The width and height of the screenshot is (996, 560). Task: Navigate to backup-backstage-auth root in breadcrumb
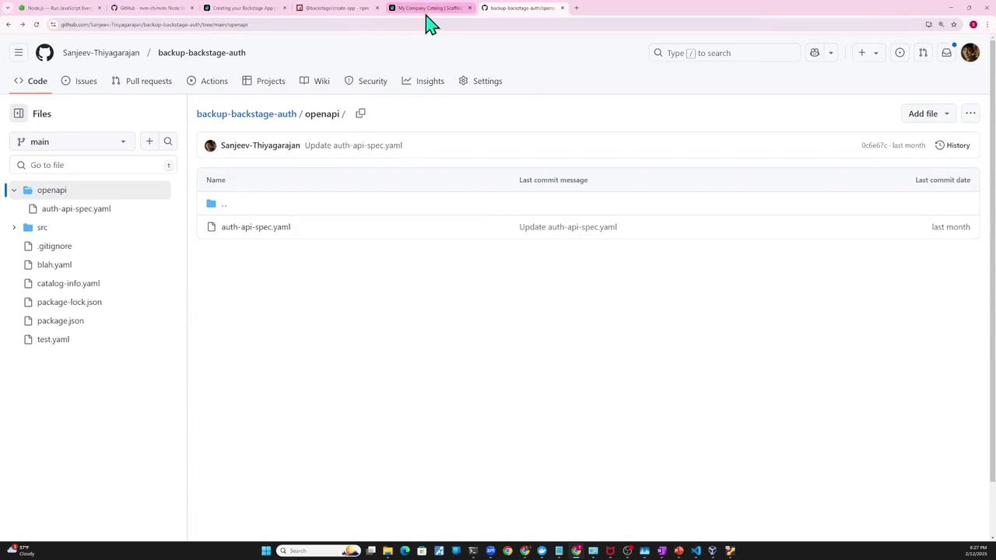(247, 114)
